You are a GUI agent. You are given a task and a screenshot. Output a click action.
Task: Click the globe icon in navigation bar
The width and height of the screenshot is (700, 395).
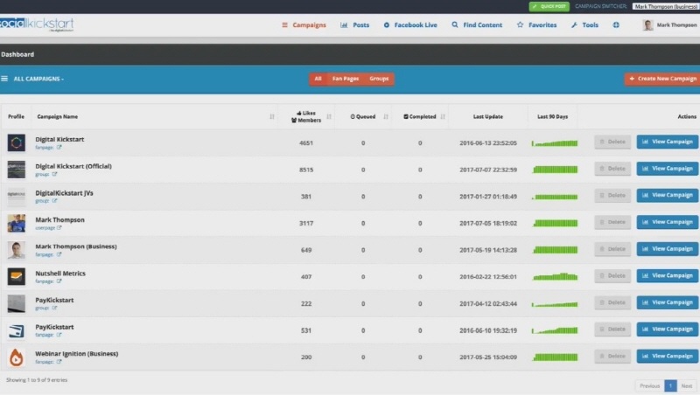(616, 25)
